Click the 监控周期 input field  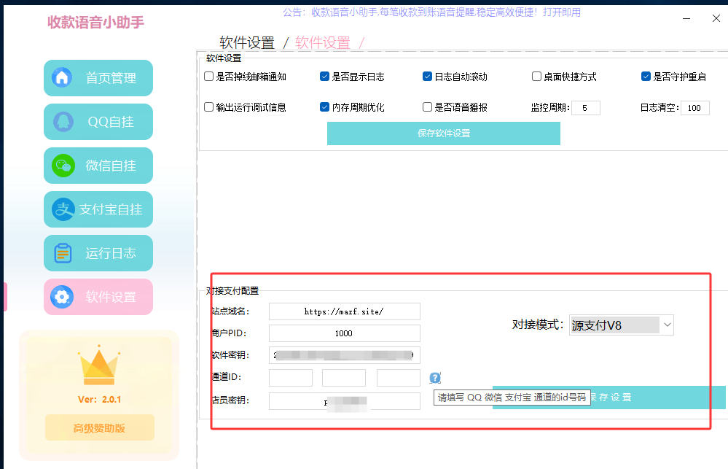point(585,108)
